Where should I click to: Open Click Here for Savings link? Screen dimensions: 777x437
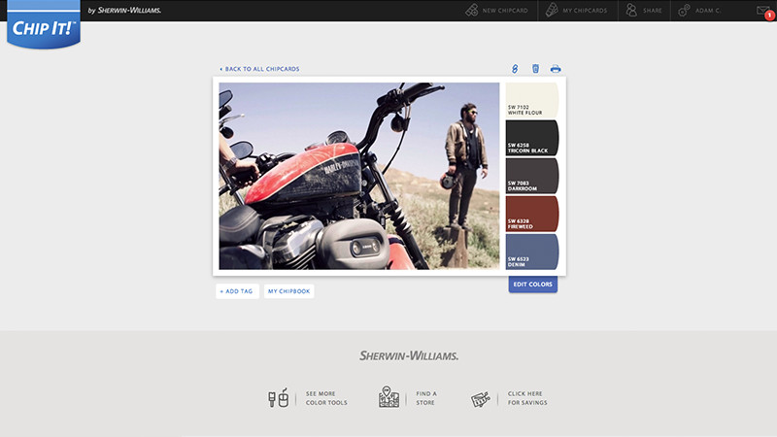tap(527, 398)
